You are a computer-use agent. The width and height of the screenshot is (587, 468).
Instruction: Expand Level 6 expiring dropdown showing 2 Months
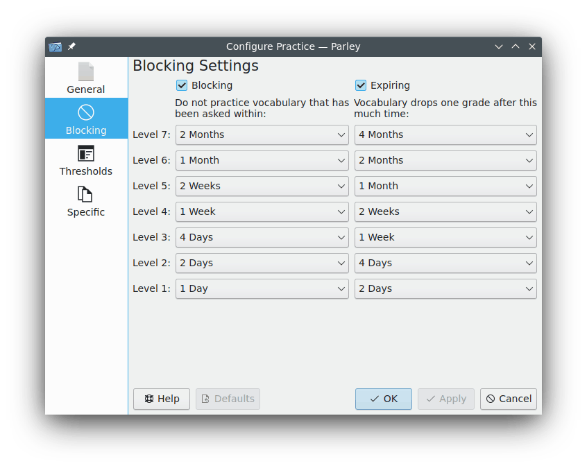click(x=445, y=160)
